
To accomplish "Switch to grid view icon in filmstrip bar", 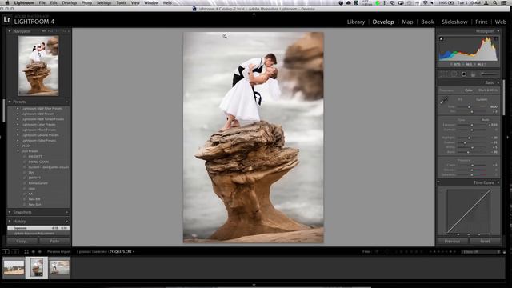I will pyautogui.click(x=26, y=252).
